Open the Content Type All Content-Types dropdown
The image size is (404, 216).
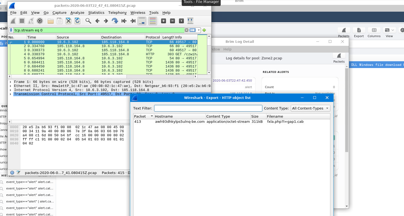point(311,108)
